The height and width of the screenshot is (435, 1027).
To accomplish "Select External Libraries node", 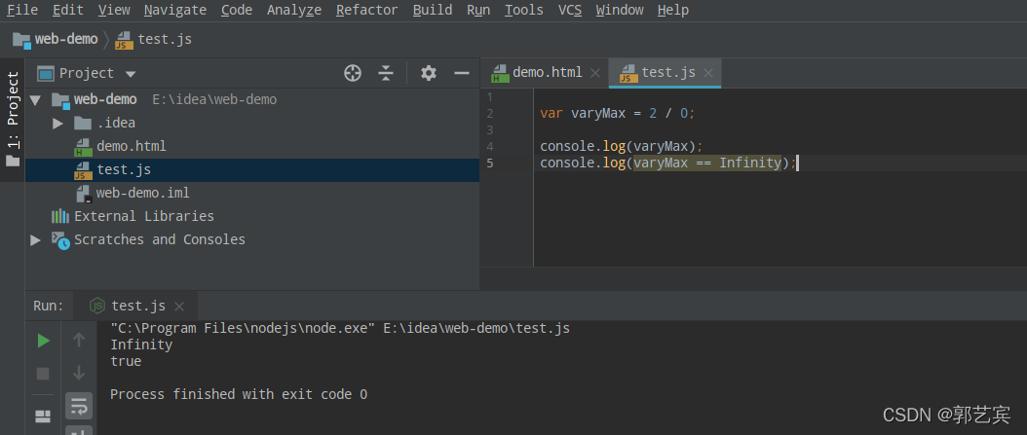I will point(252,216).
